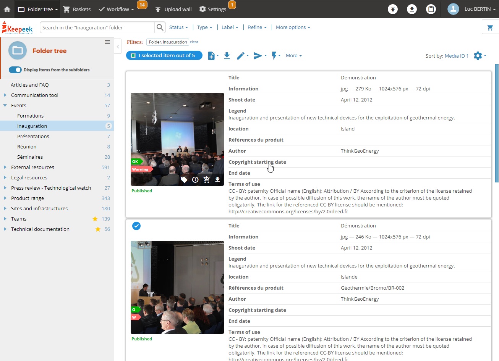Expand the Communication tool folder
This screenshot has width=499, height=361.
point(5,95)
